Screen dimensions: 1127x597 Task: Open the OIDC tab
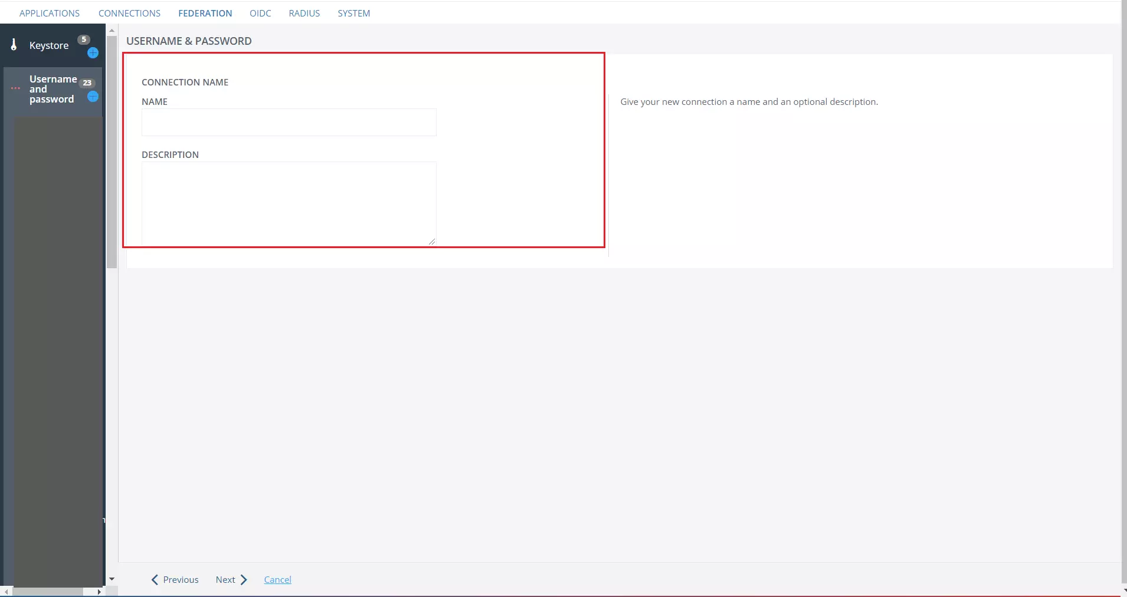point(260,13)
